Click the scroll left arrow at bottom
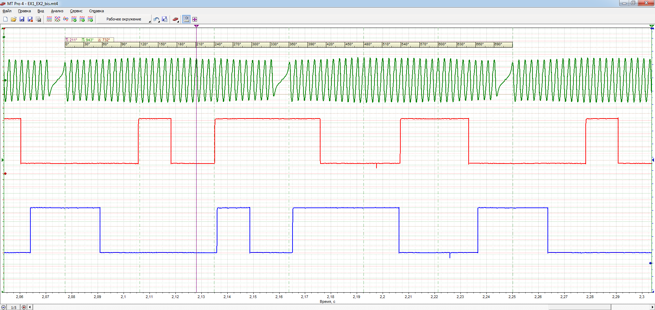This screenshot has height=310, width=655. click(30, 307)
